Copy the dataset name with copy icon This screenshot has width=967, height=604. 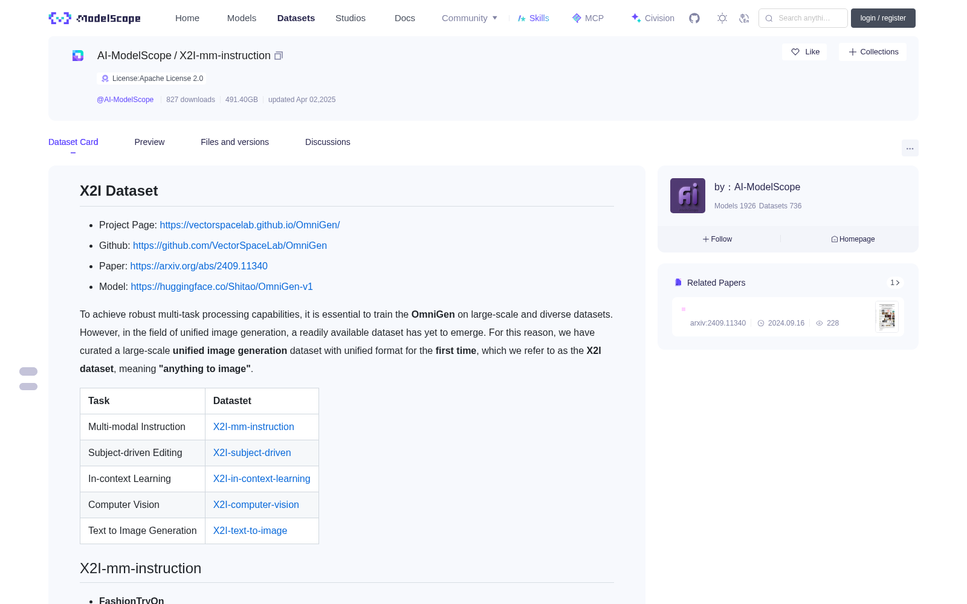click(279, 56)
